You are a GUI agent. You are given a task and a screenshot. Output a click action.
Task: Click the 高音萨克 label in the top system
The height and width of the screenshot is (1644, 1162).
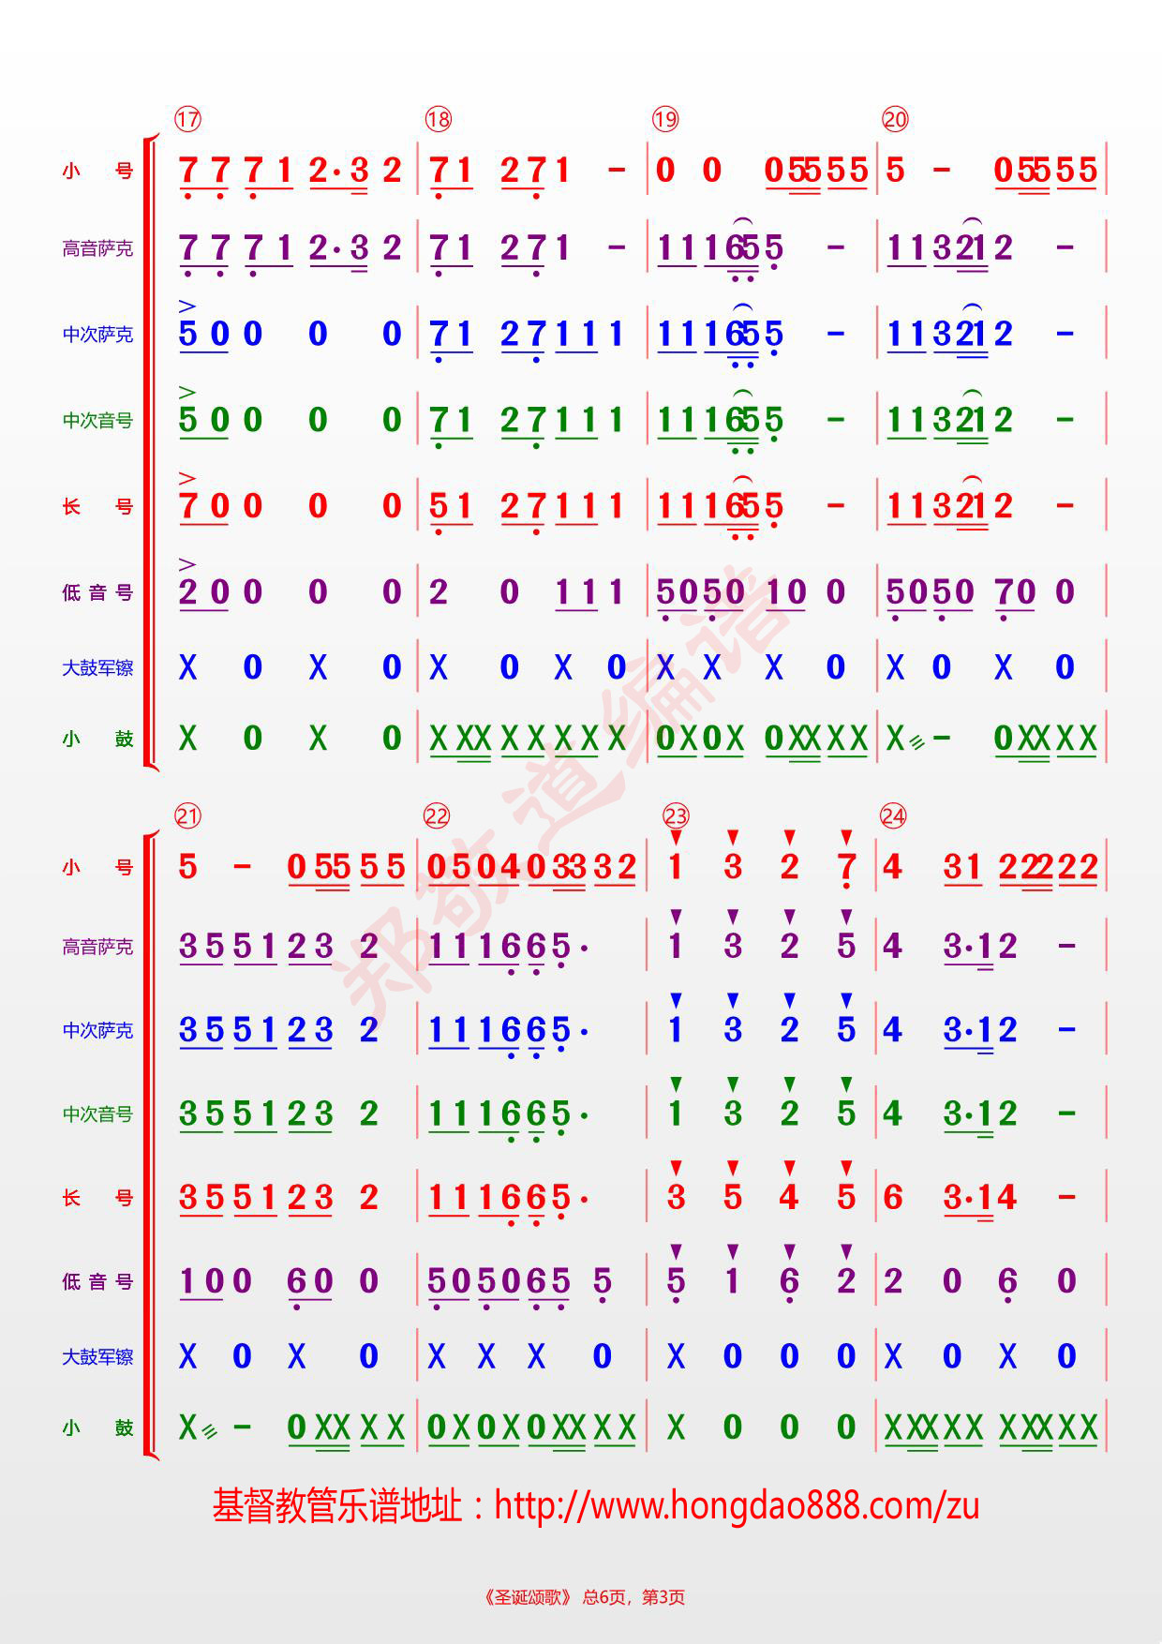click(x=97, y=248)
